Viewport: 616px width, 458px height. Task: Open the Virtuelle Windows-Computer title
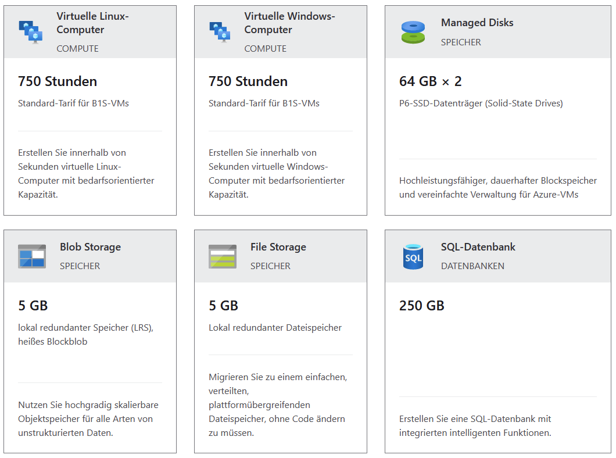point(289,23)
